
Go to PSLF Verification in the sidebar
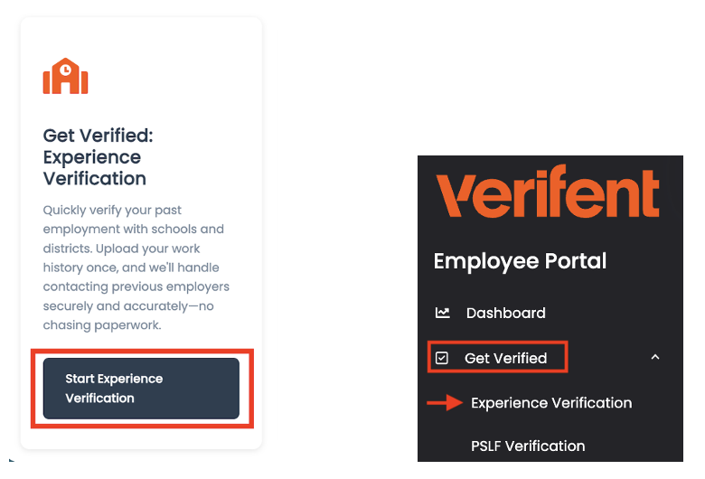[528, 446]
